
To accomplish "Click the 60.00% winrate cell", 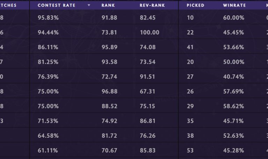I will point(233,17).
